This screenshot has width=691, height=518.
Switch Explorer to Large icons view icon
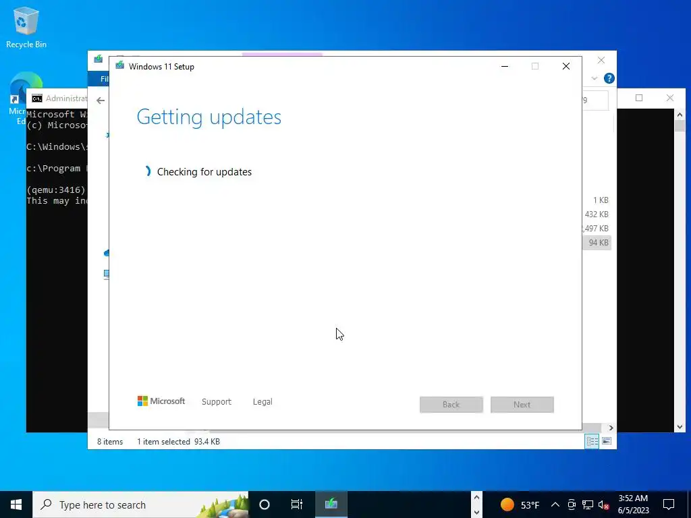click(607, 441)
